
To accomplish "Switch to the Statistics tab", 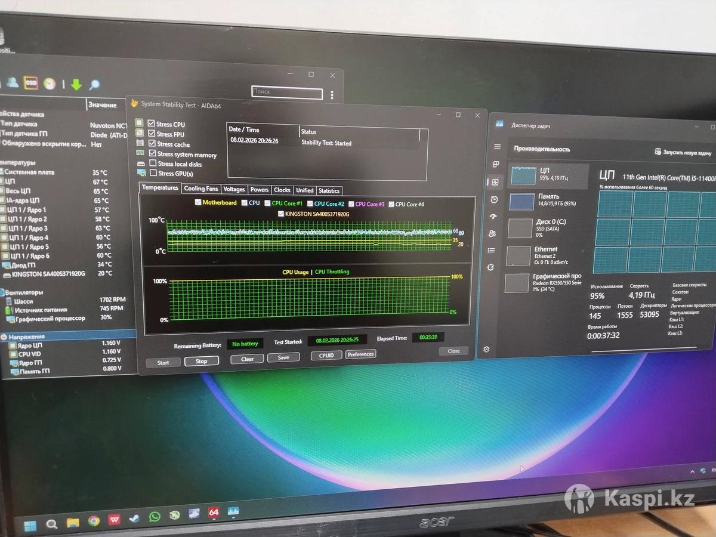I will [329, 191].
